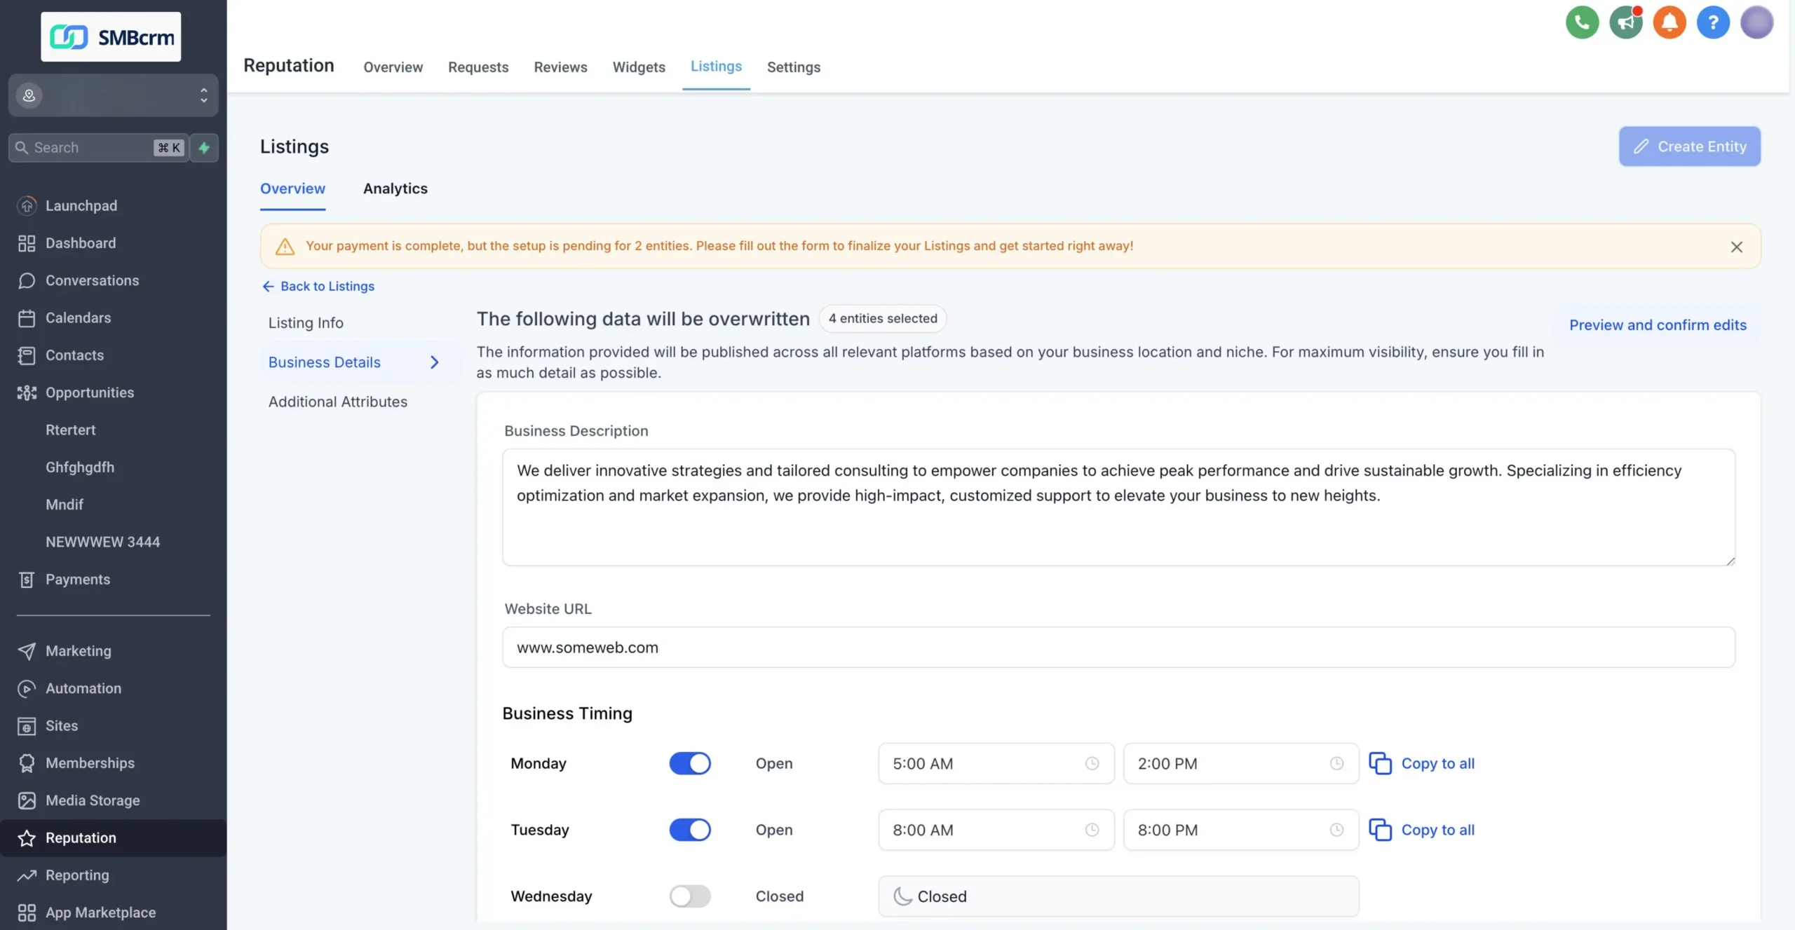Open Tuesday closing time 8:00 PM picker
The height and width of the screenshot is (930, 1795).
(x=1241, y=830)
